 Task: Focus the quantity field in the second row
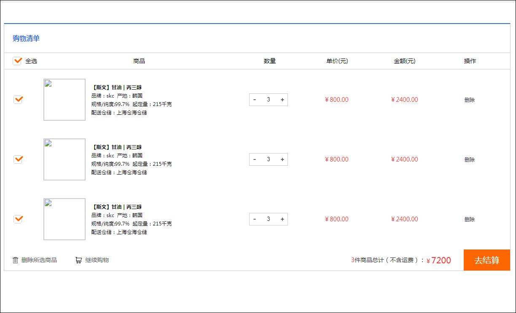(269, 159)
